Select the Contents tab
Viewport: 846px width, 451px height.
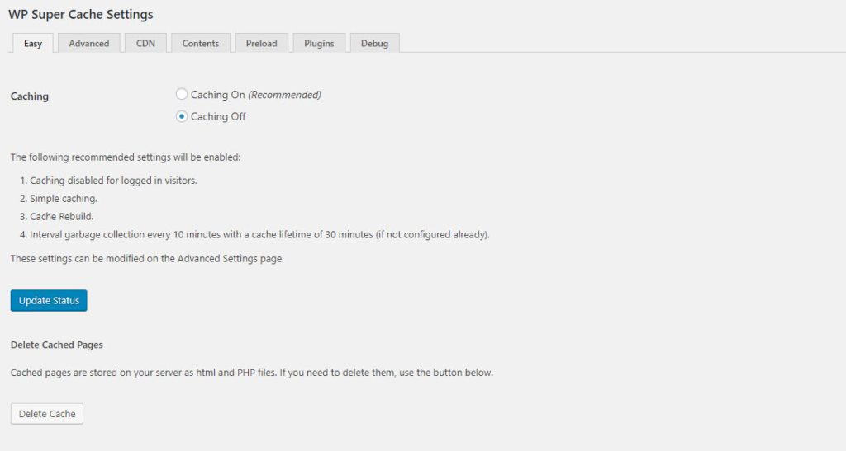coord(201,44)
